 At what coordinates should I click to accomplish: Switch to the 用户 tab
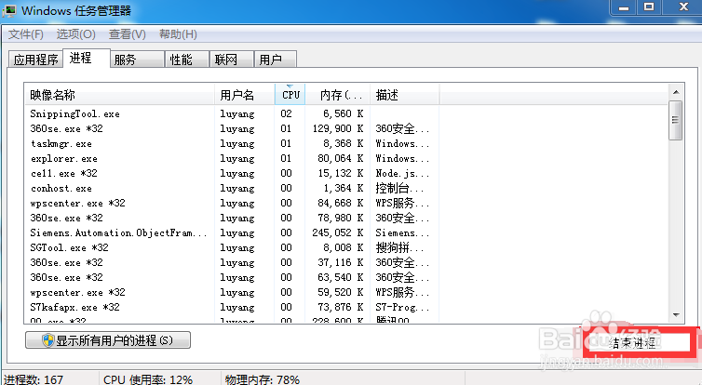pyautogui.click(x=276, y=60)
